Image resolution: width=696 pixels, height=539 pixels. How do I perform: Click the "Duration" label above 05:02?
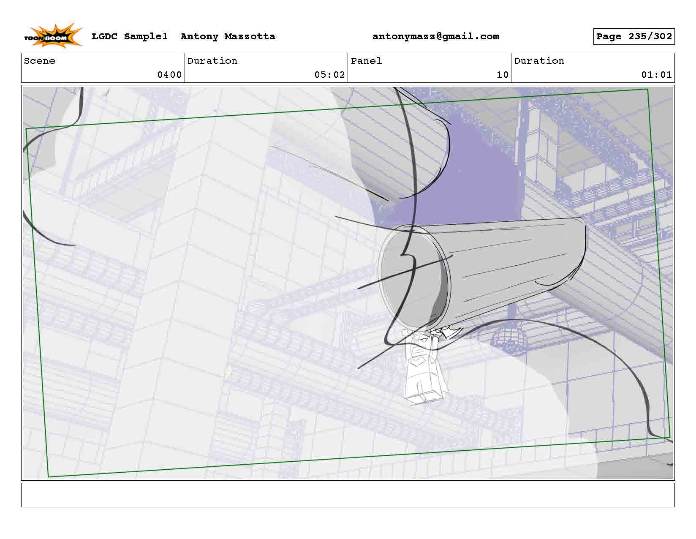(x=212, y=61)
